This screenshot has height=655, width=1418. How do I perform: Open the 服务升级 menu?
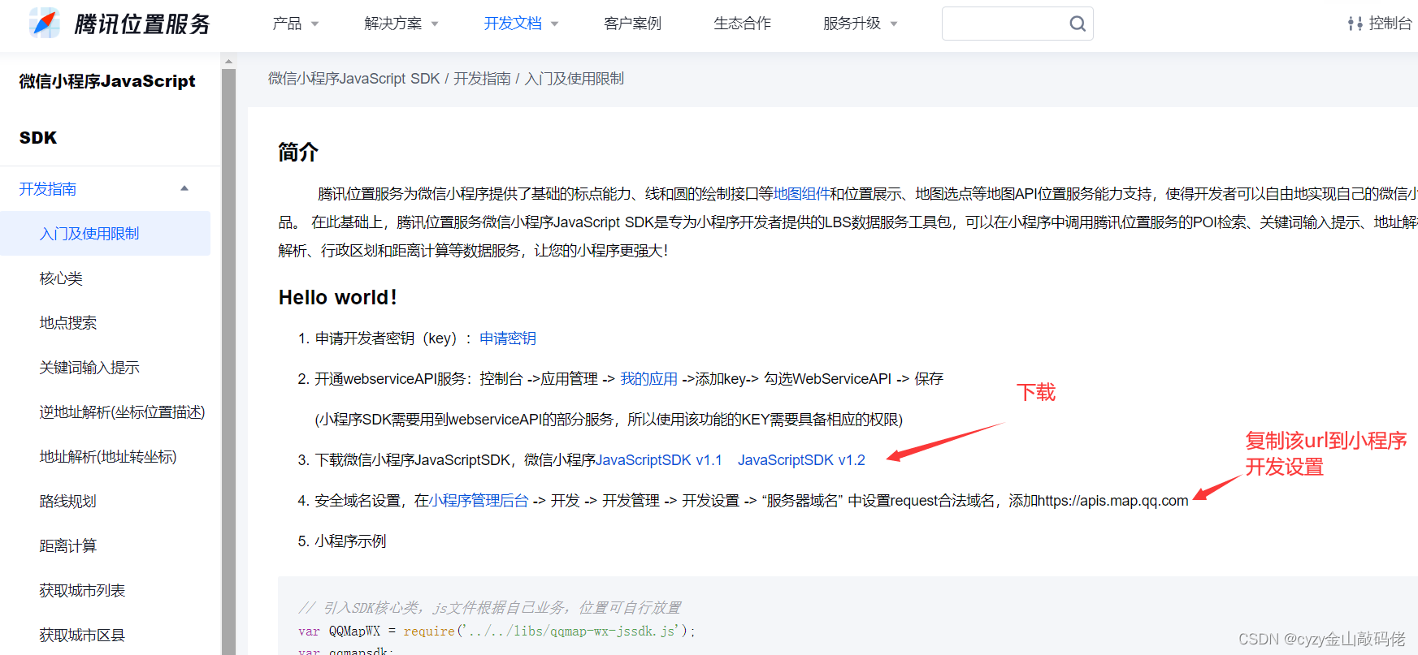[x=852, y=24]
